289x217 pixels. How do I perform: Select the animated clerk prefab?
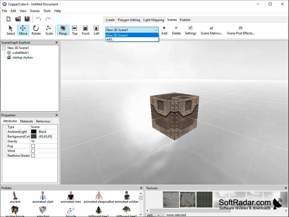[x=43, y=197]
